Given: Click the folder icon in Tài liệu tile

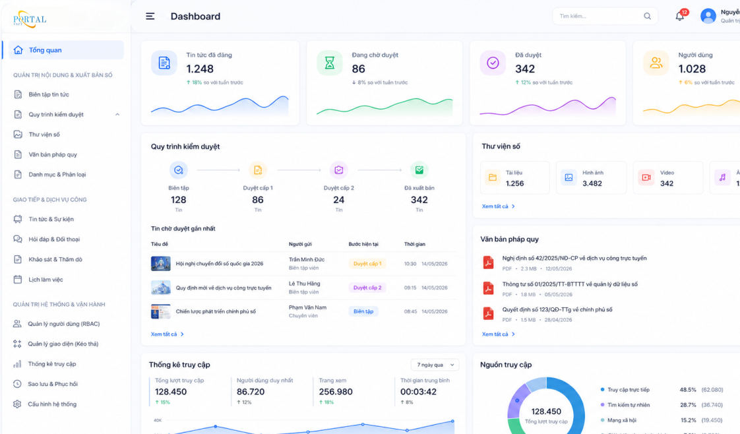Looking at the screenshot, I should point(493,177).
